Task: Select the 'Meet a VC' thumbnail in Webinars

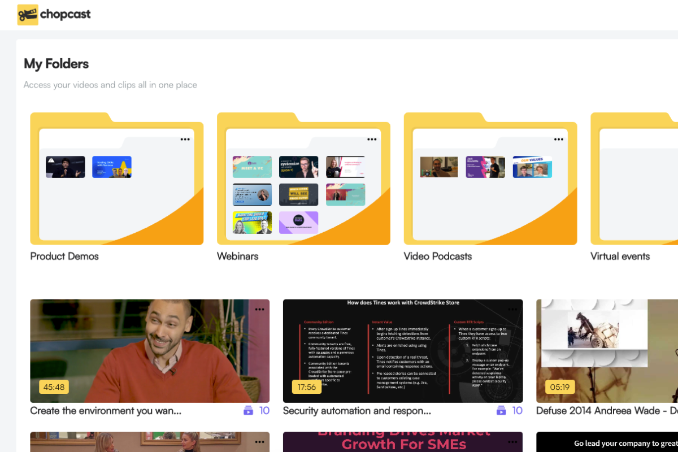Action: coord(252,167)
